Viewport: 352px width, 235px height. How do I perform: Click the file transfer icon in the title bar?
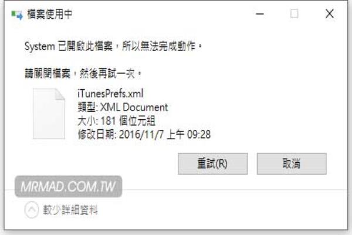click(x=17, y=15)
